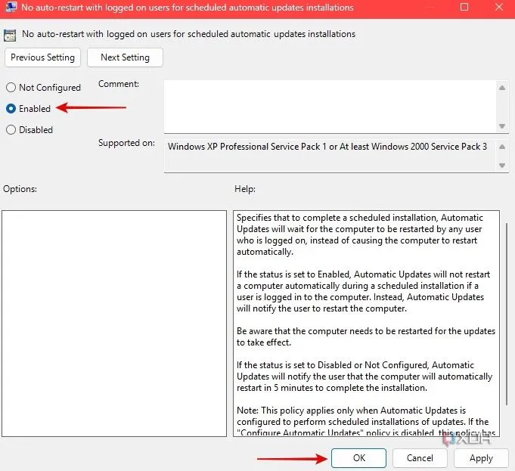This screenshot has height=471, width=515.
Task: Close the policy dialog window
Action: click(499, 7)
